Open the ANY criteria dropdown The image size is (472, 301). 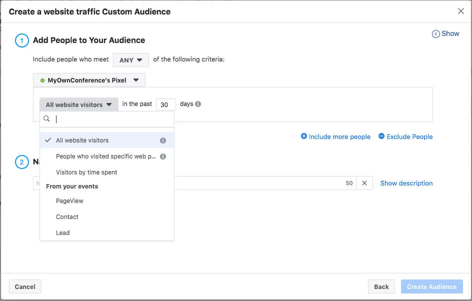tap(130, 59)
